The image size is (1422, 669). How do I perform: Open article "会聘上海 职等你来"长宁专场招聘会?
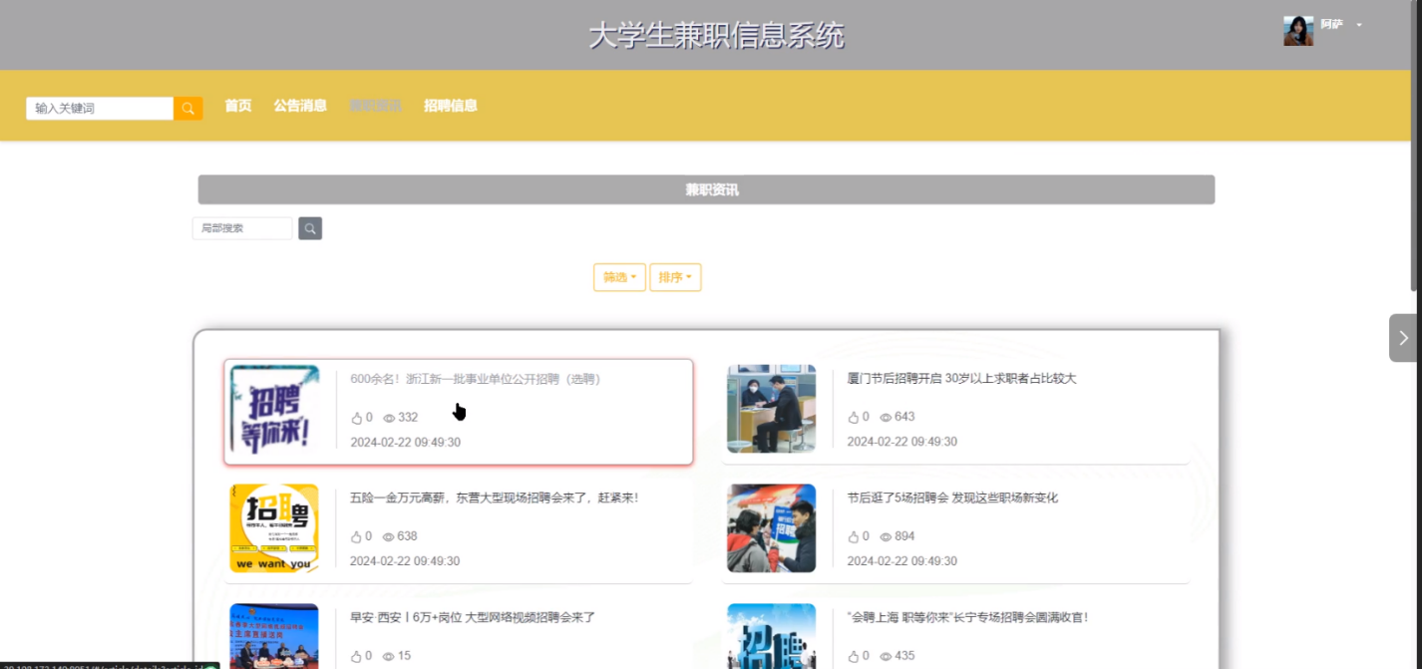pyautogui.click(x=967, y=617)
